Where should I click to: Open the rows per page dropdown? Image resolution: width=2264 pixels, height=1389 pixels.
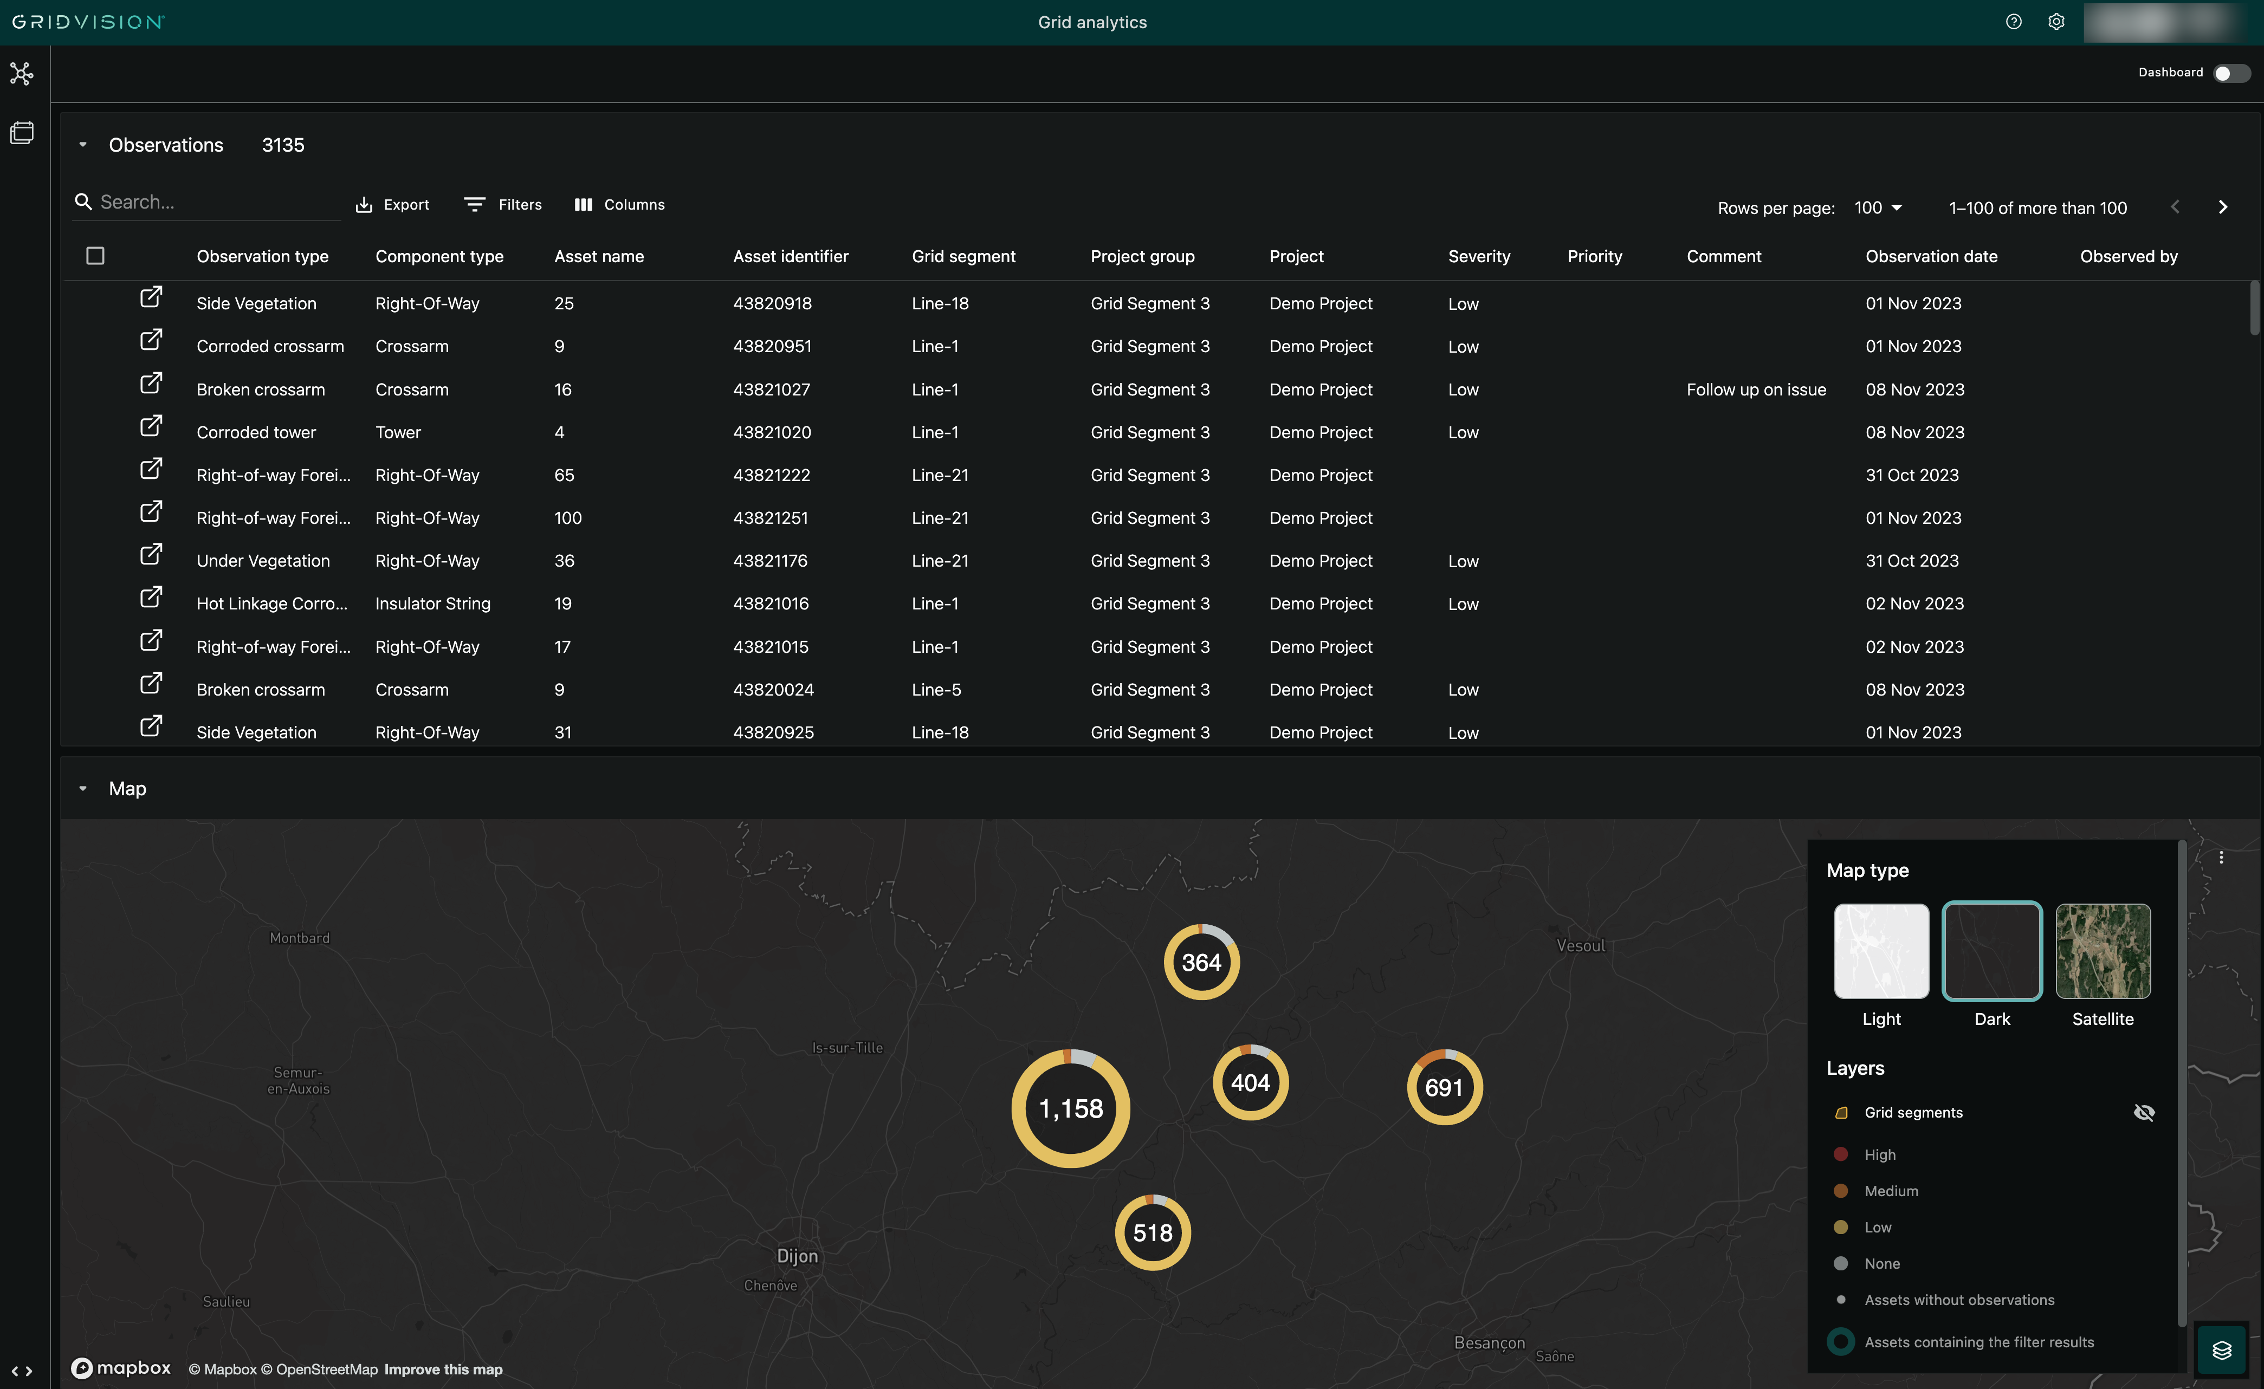(x=1878, y=207)
